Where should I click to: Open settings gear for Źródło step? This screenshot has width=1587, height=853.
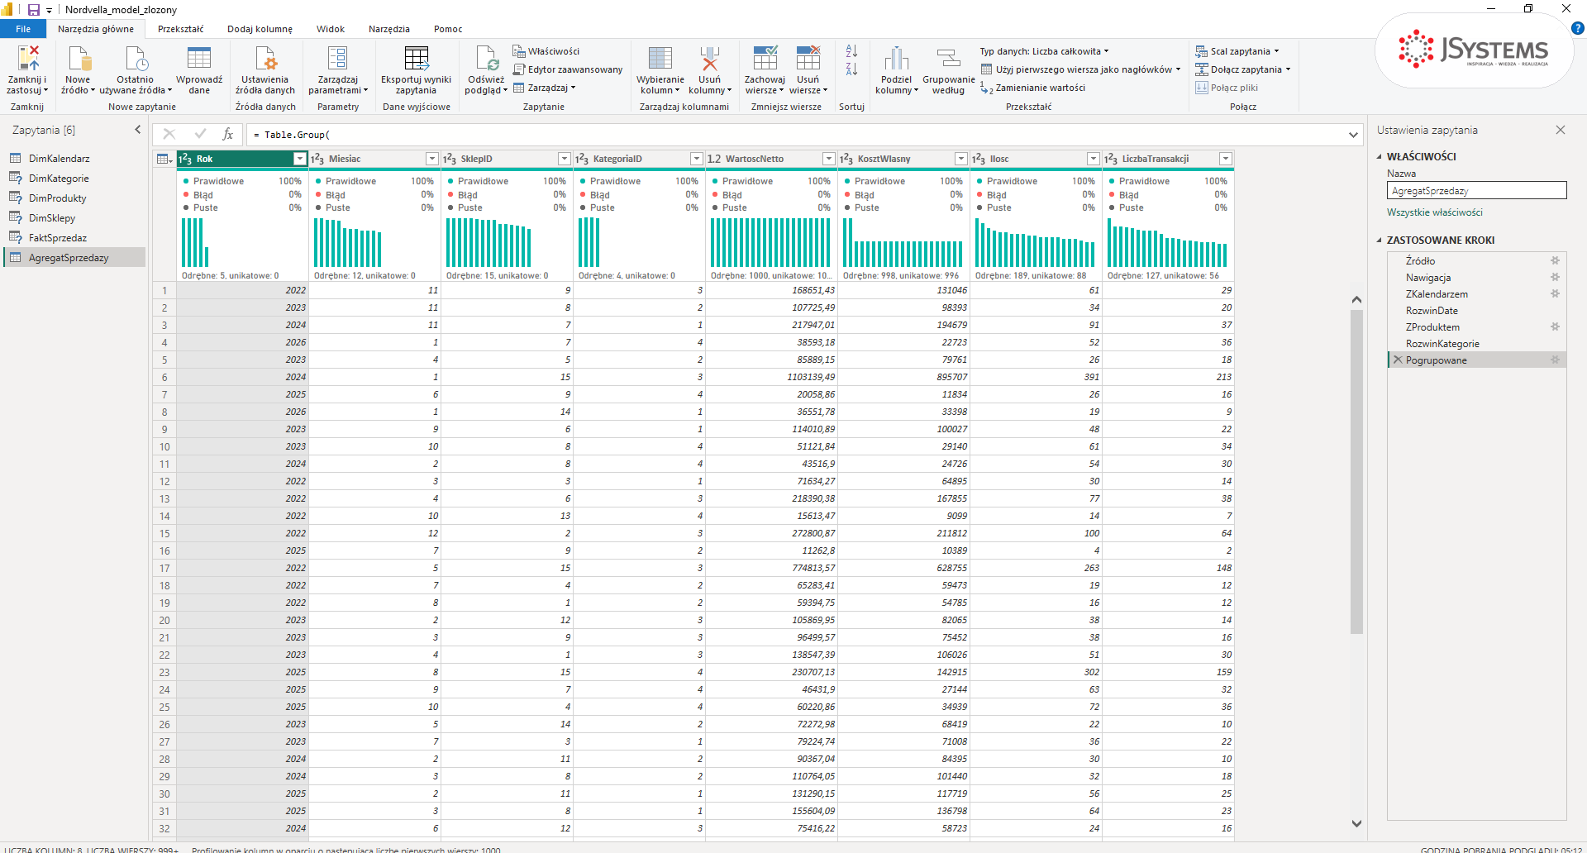[x=1555, y=260]
